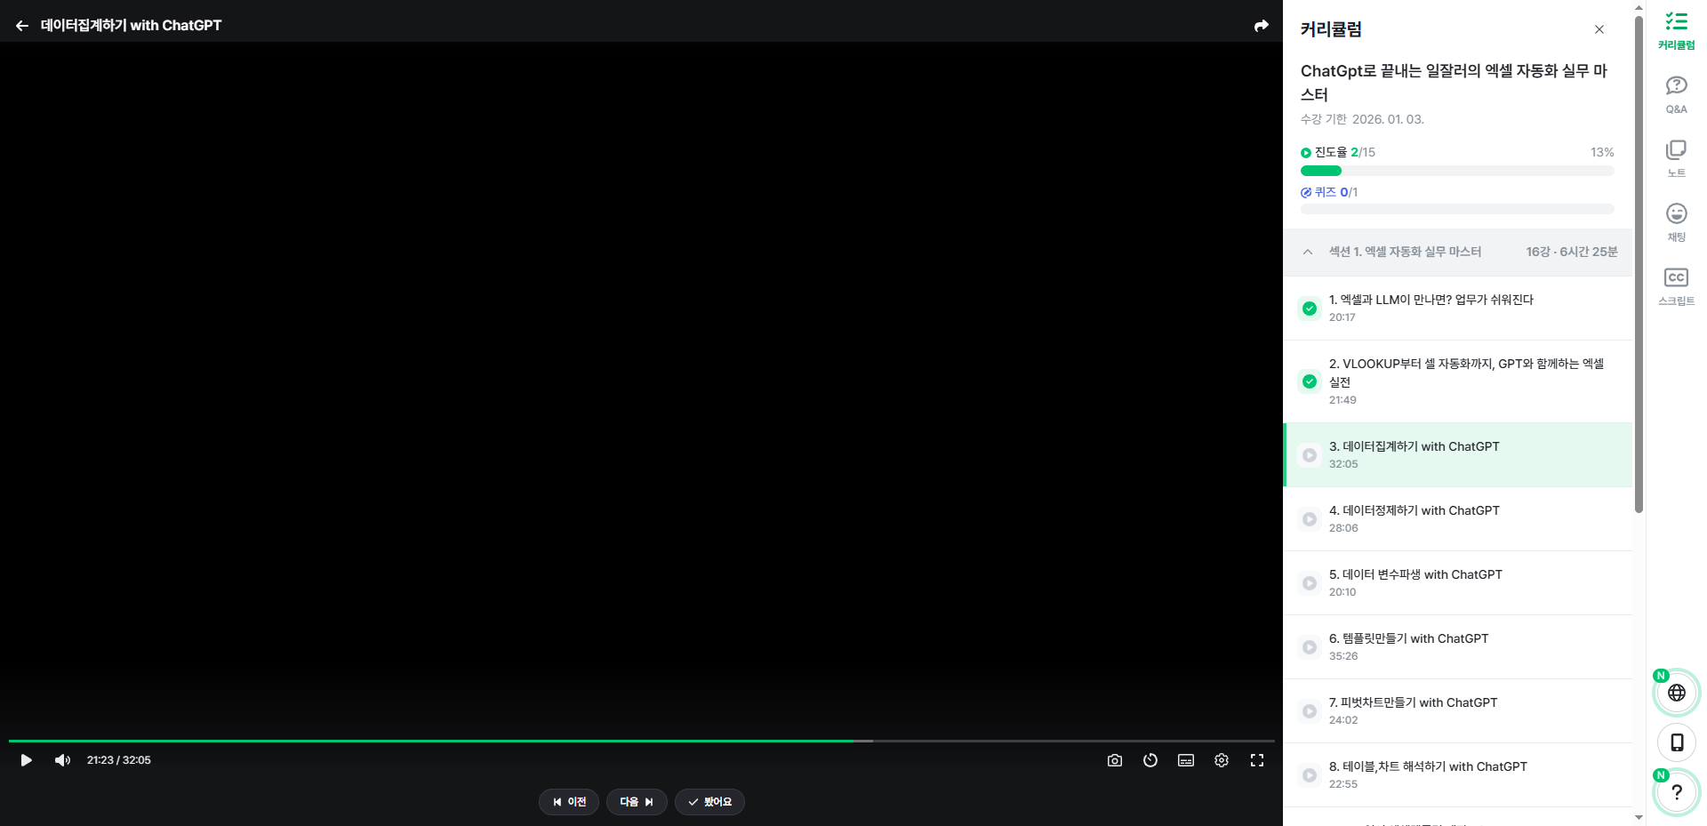Open the 노트 (Notes) panel
1707x826 pixels.
click(x=1676, y=156)
